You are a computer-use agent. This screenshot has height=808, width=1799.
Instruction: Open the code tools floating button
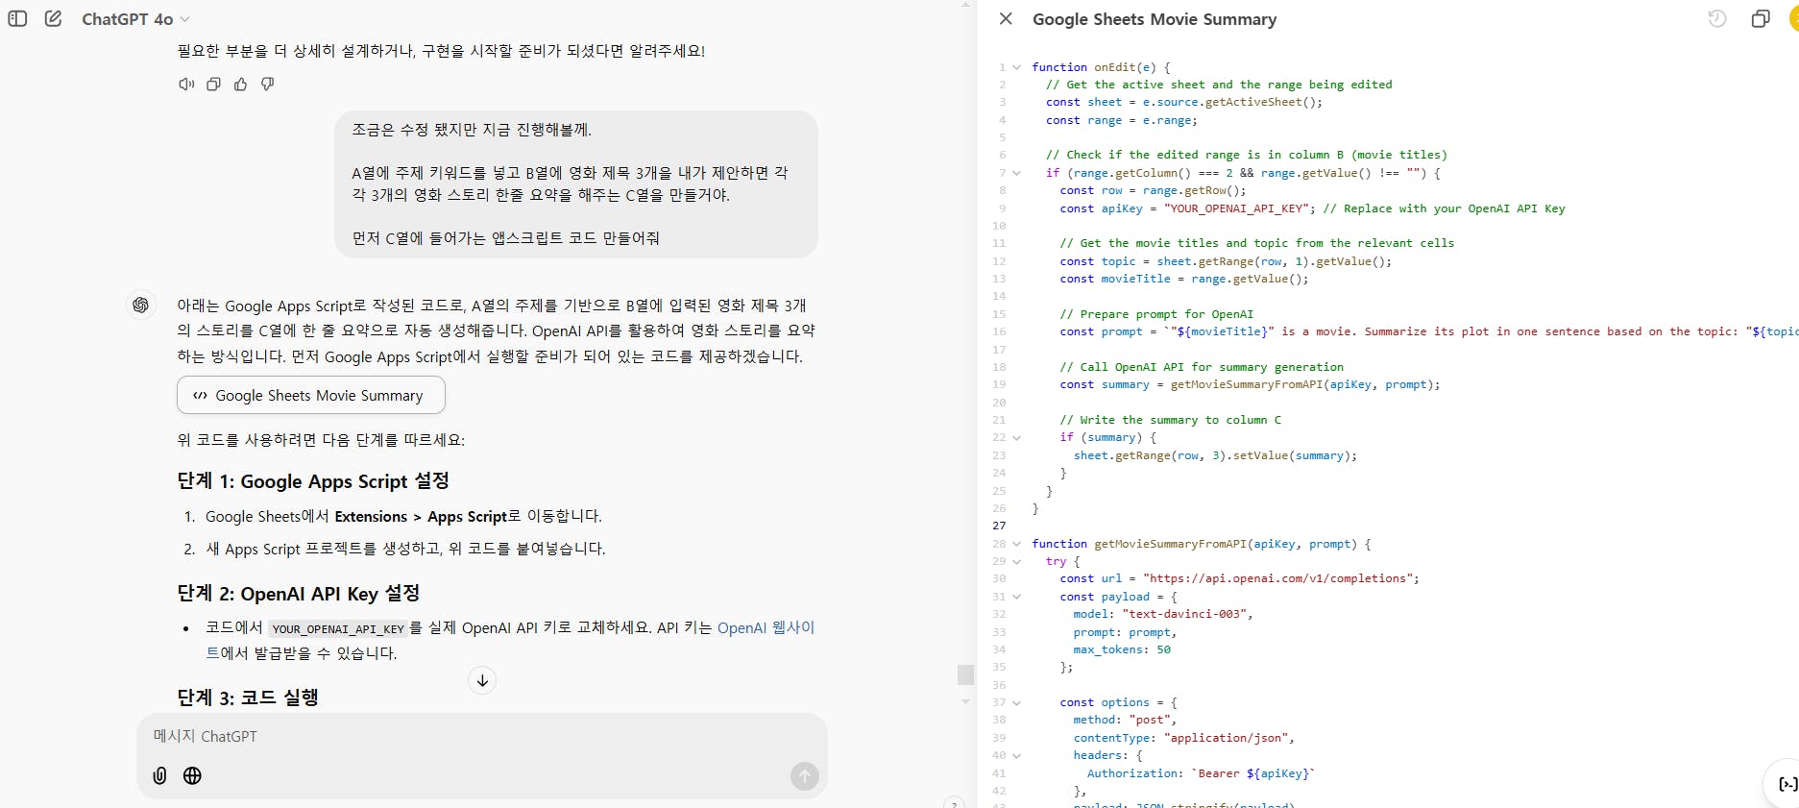coord(1787,784)
